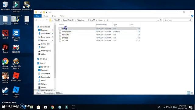Open Chrome from the taskbar
The width and height of the screenshot is (195, 110).
click(52, 107)
